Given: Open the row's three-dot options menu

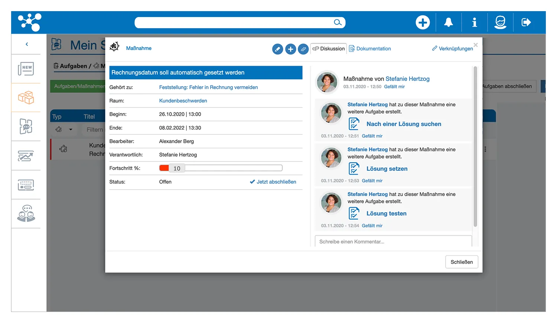Looking at the screenshot, I should (485, 149).
